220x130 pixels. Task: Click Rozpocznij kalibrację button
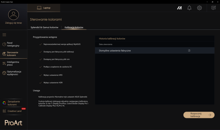[x=199, y=115]
